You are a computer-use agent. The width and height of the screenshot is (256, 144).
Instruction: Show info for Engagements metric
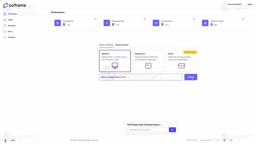tap(145, 19)
